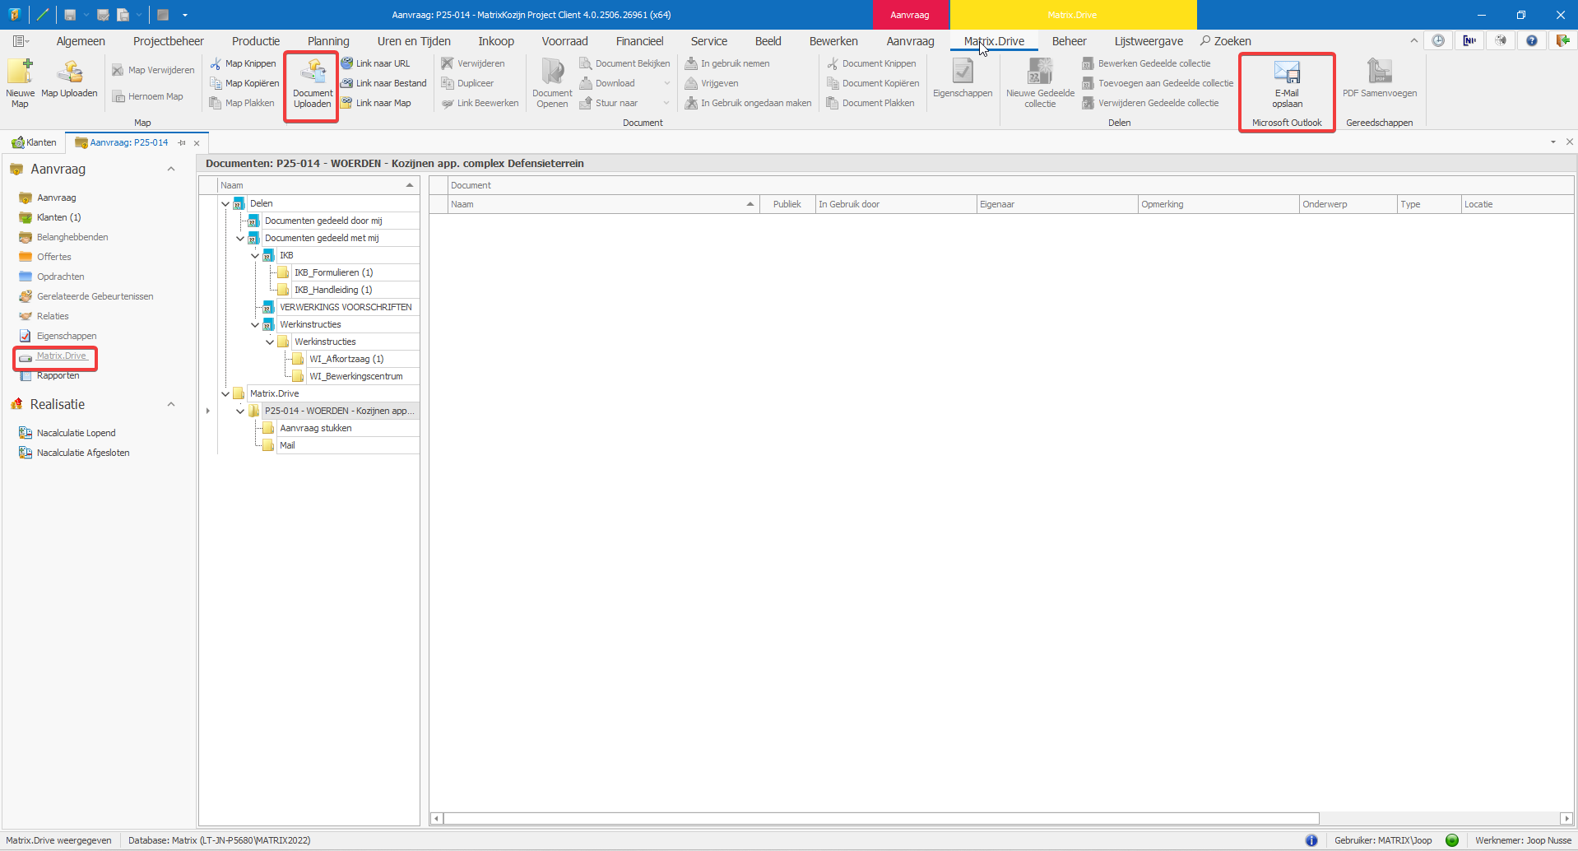Close the Aanvraag: P25-014 tab
This screenshot has width=1578, height=851.
point(197,143)
